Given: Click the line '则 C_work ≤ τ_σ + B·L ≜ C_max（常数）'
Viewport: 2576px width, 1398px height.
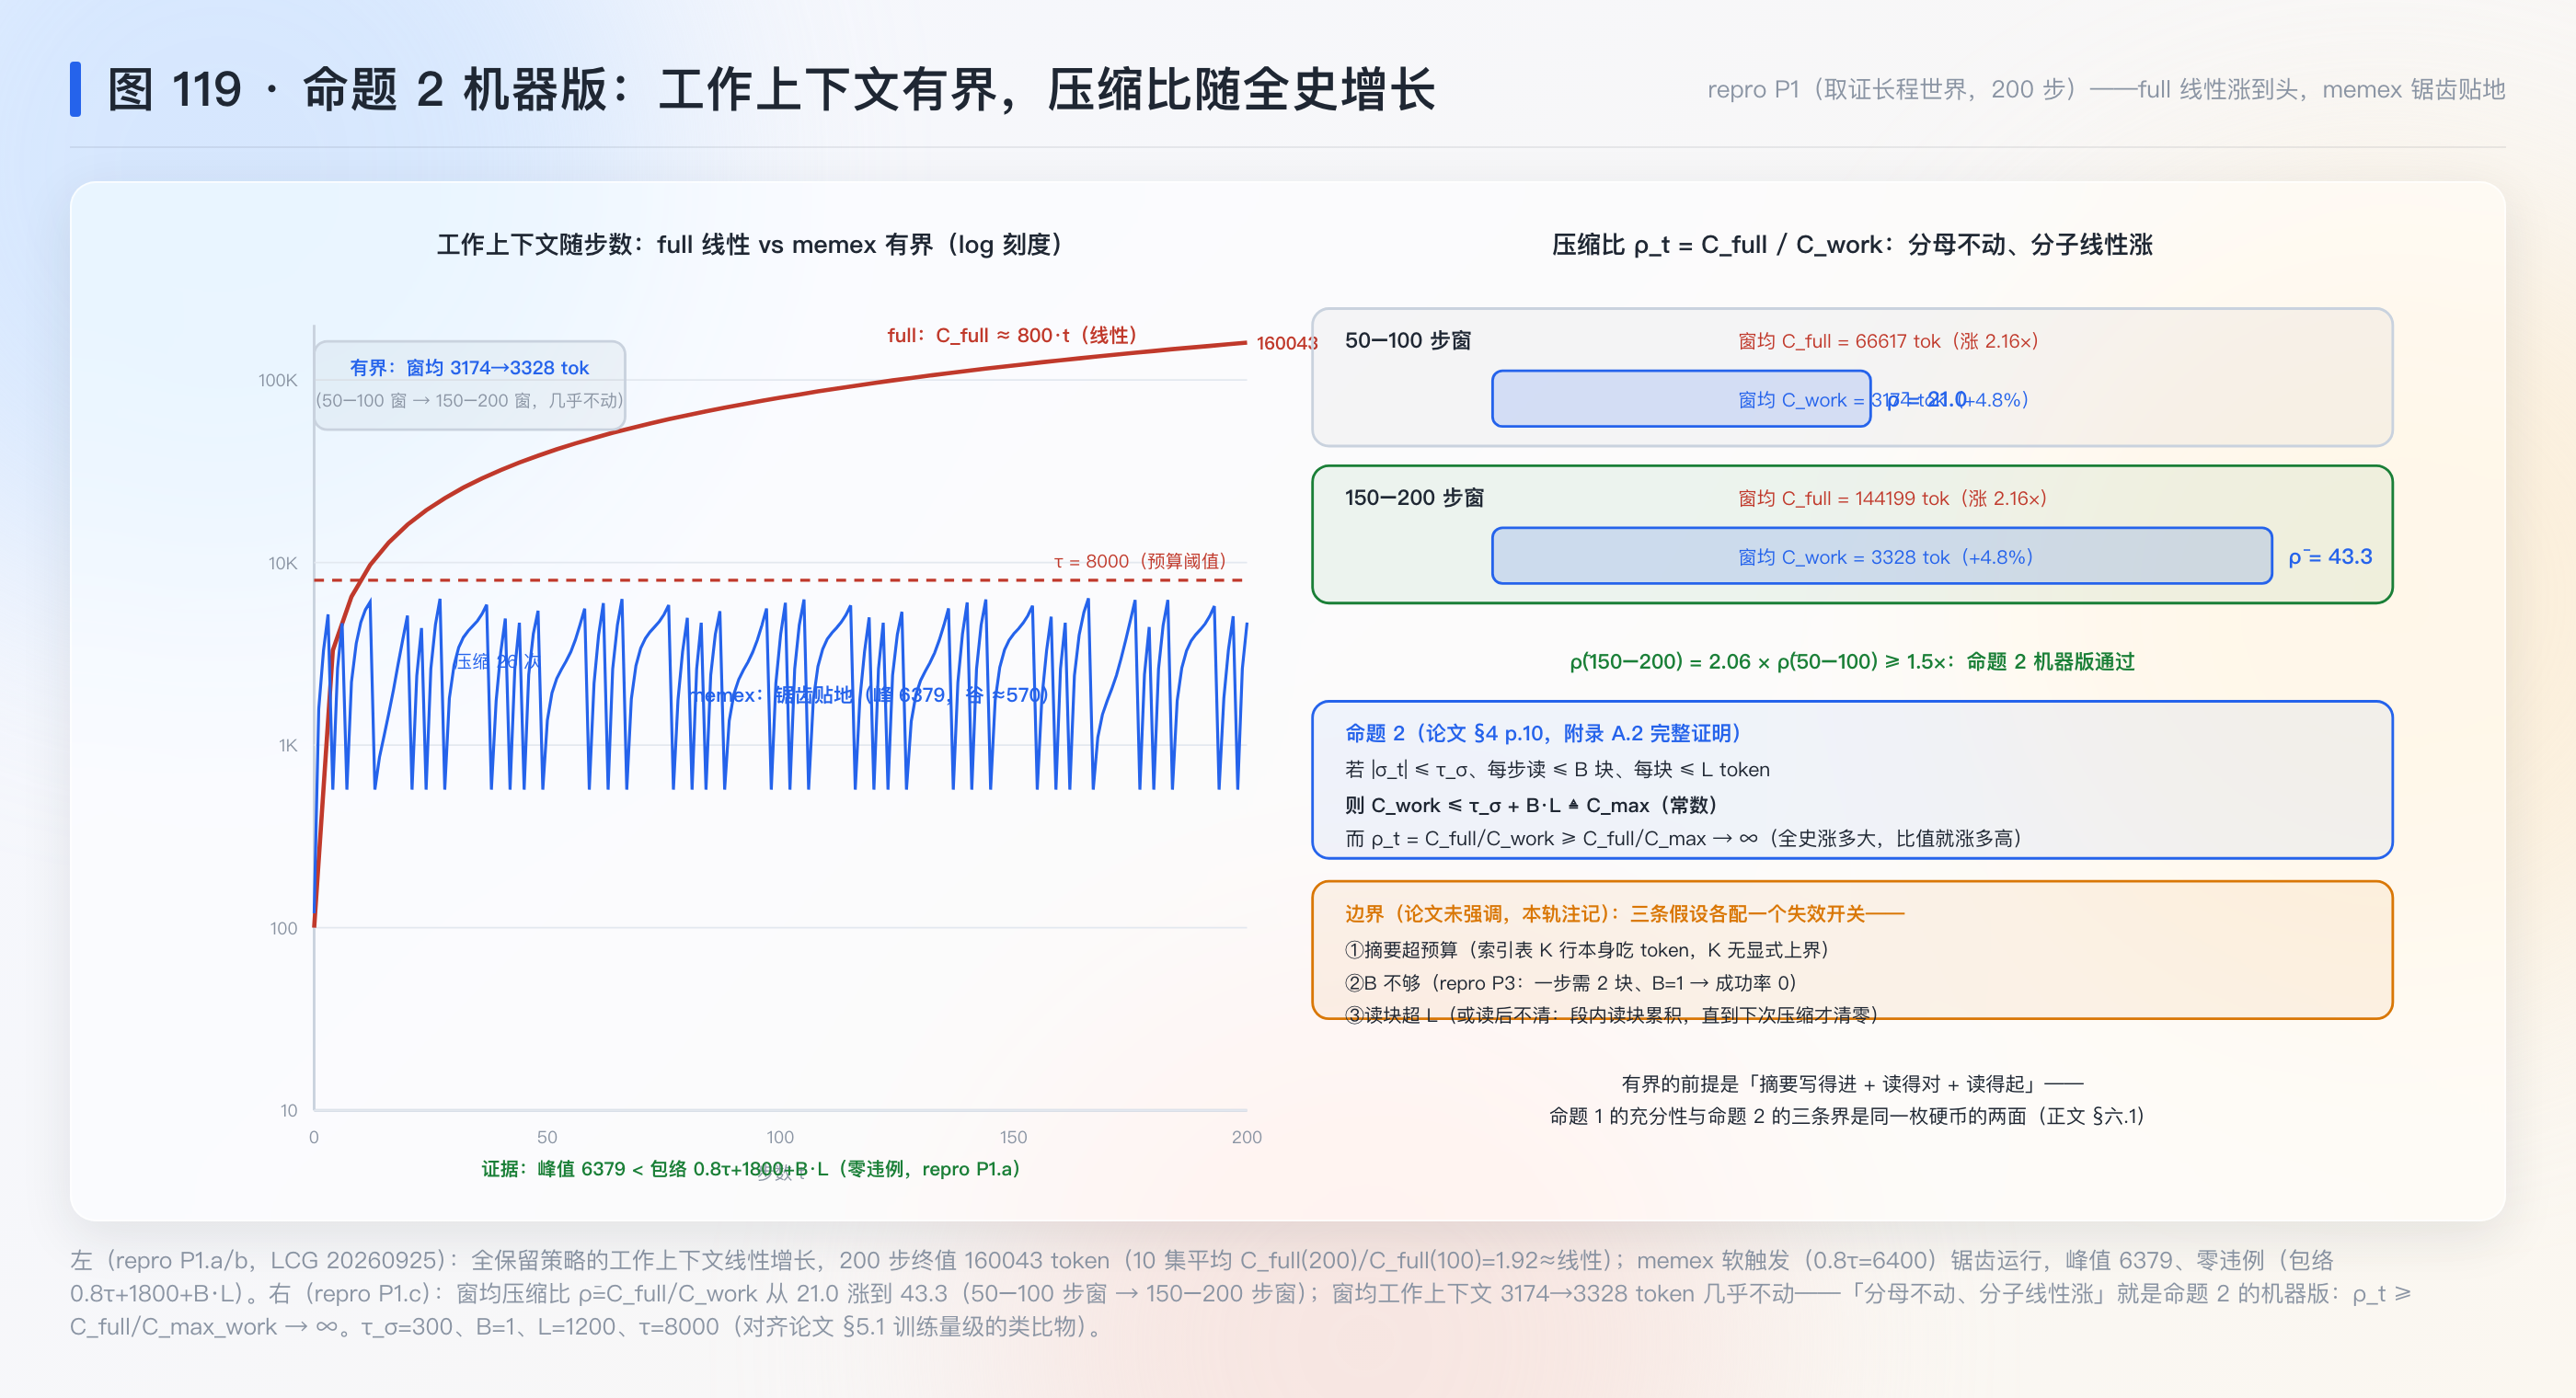Looking at the screenshot, I should (x=1534, y=805).
